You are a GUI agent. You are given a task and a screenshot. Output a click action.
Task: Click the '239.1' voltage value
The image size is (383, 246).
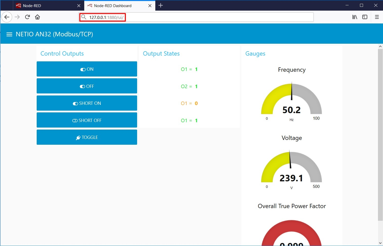click(291, 178)
